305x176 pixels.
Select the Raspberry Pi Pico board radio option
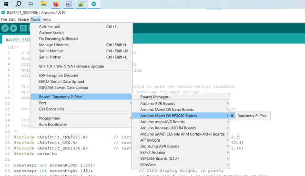250,116
